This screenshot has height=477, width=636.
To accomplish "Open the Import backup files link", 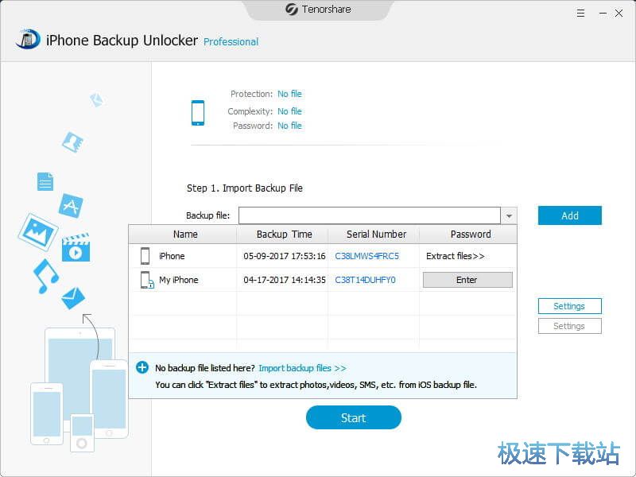I will (x=302, y=368).
